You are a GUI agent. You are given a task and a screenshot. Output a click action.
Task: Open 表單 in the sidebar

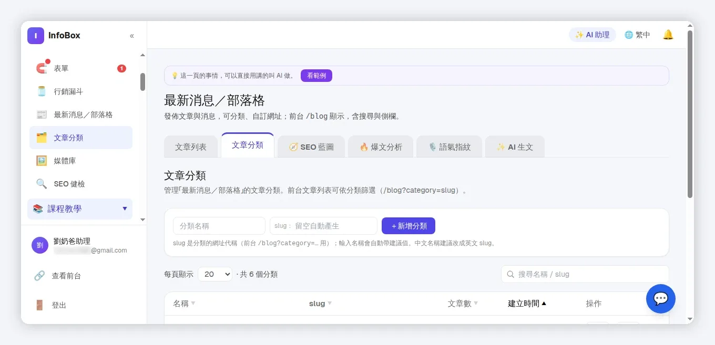coord(81,68)
